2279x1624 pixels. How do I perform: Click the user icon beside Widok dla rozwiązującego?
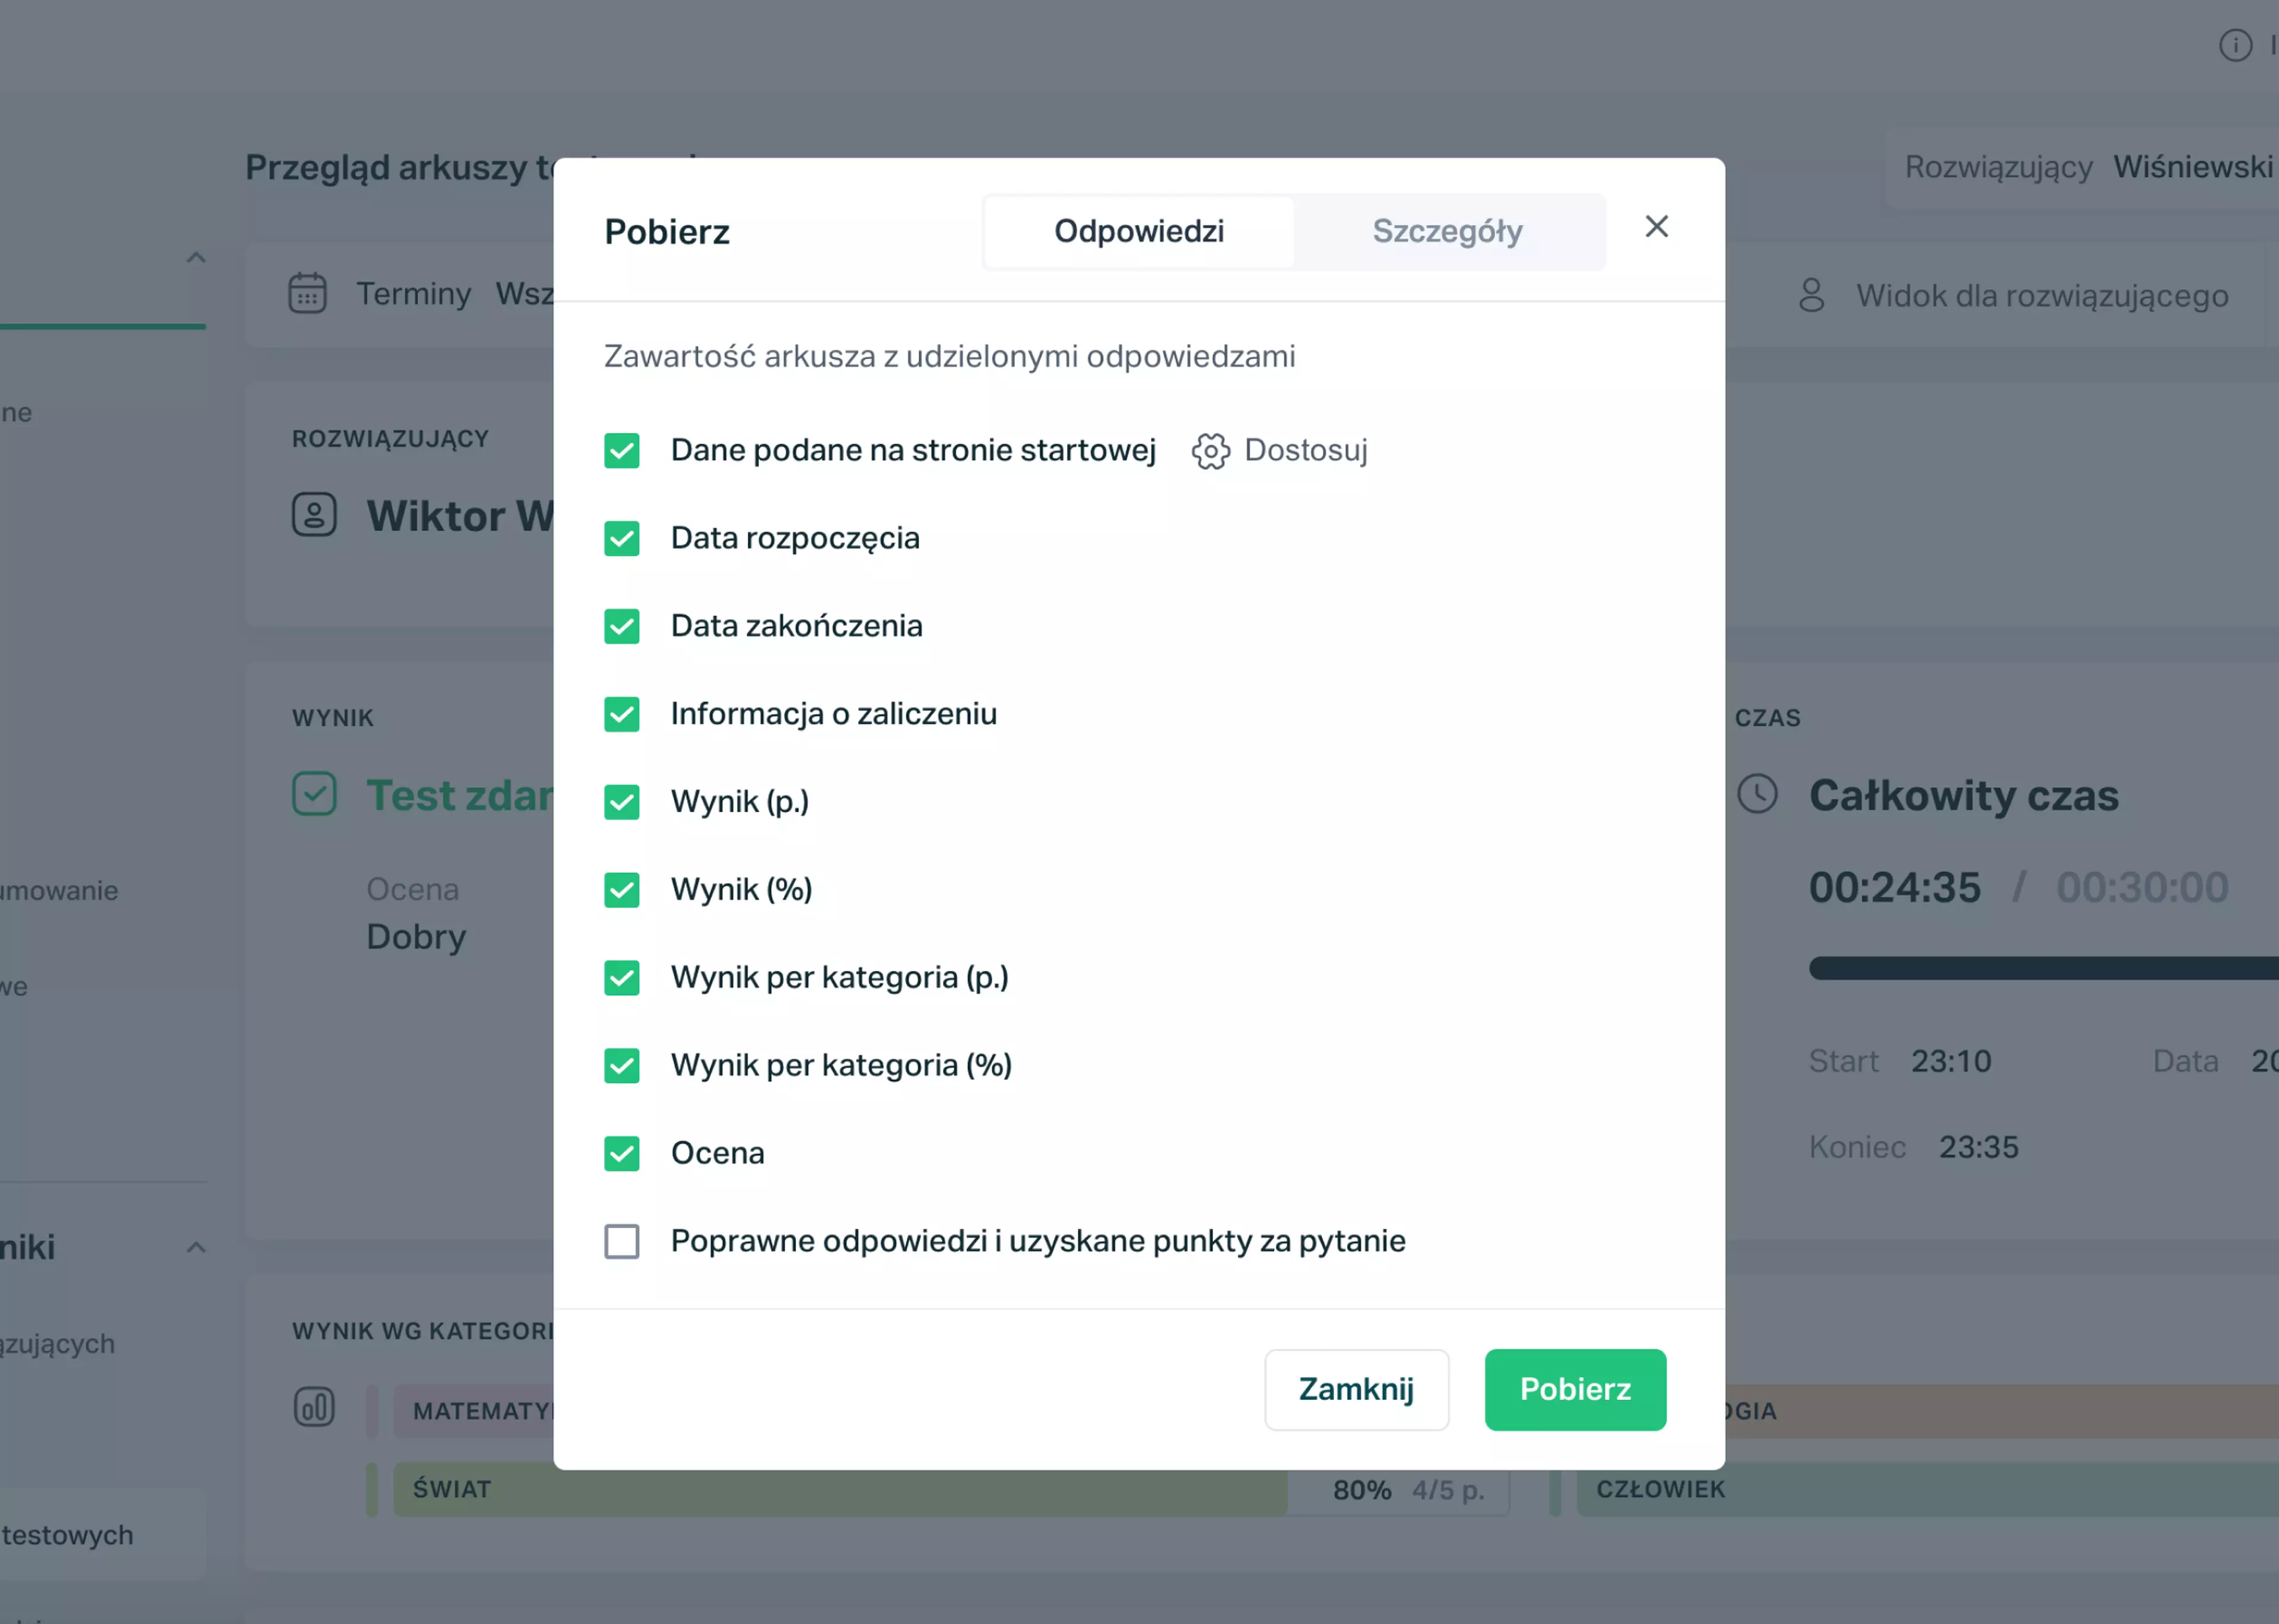(1811, 296)
